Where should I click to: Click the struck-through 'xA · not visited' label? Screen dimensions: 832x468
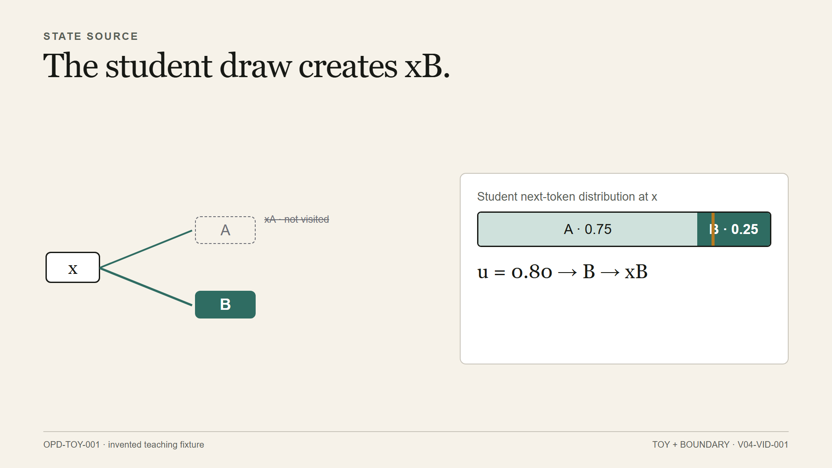point(297,219)
